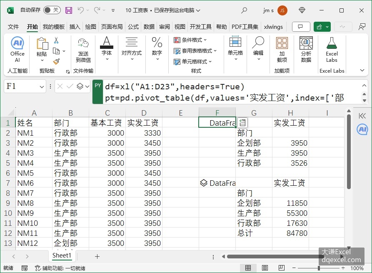Open Cell Styles (单元格样式) dropdown
372x273 pixels.
[x=192, y=62]
